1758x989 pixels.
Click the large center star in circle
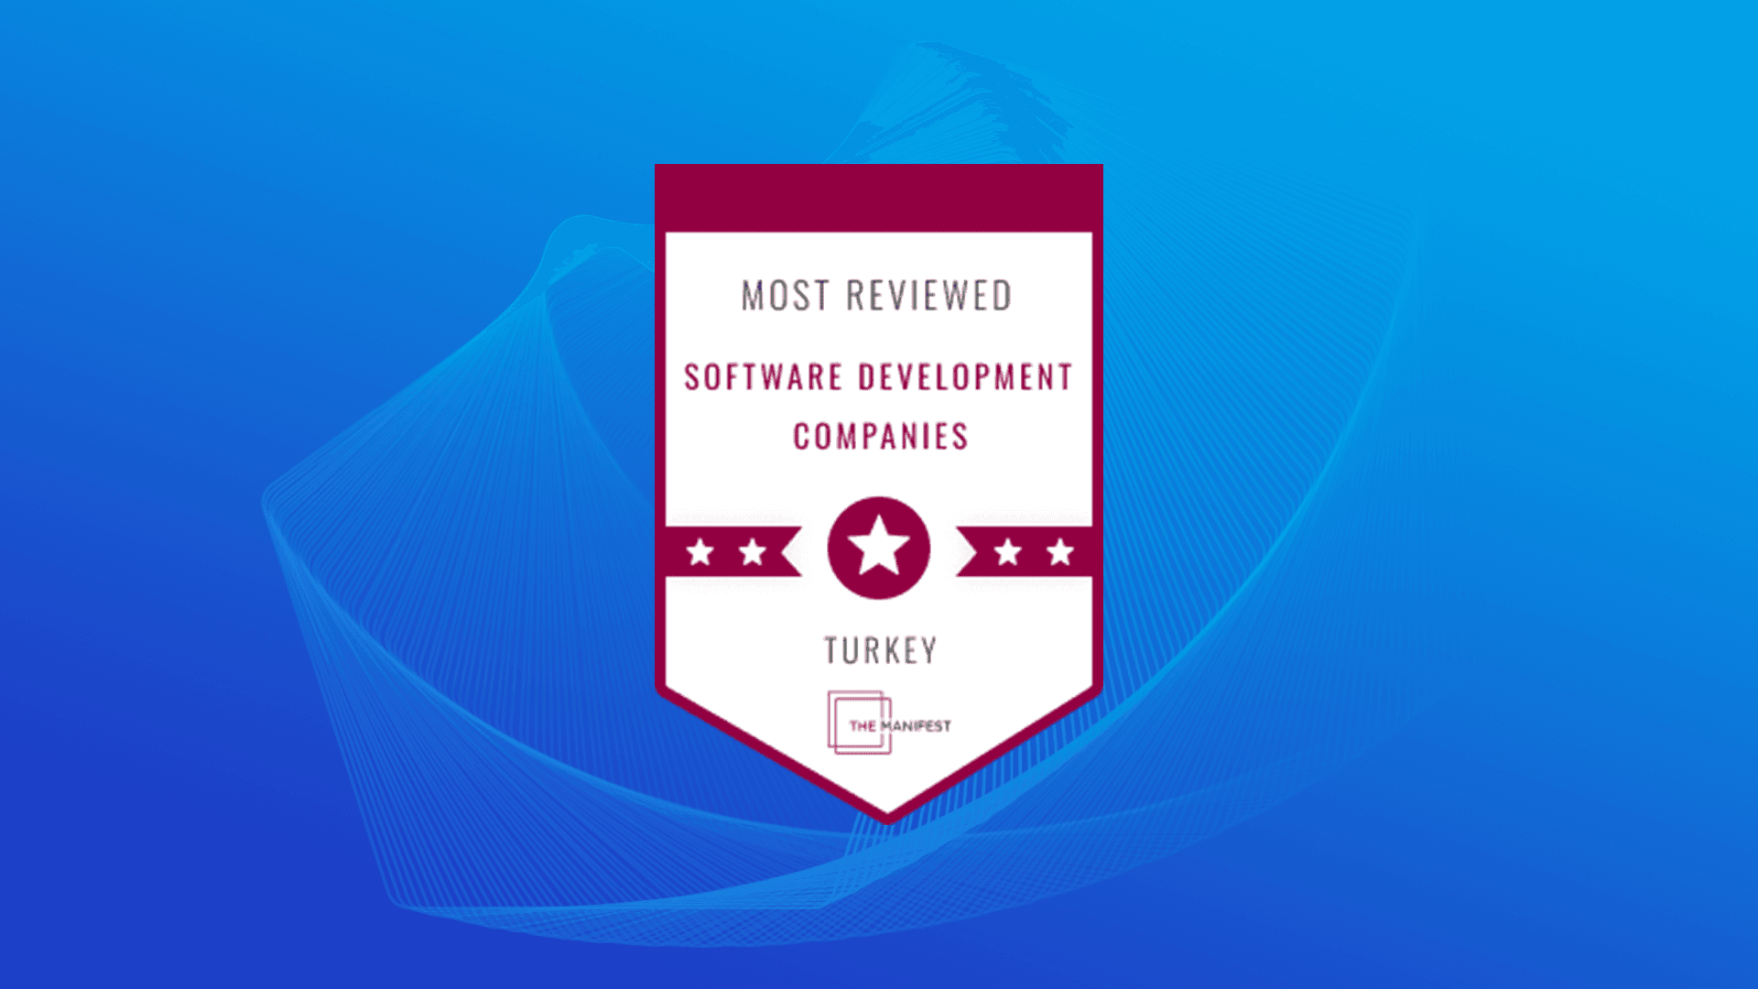[x=878, y=547]
